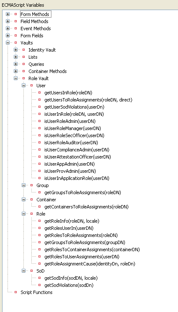Select the Form Methods label

tap(35, 14)
